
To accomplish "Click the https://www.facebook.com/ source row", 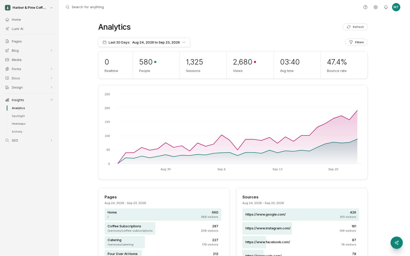I will click(x=301, y=242).
